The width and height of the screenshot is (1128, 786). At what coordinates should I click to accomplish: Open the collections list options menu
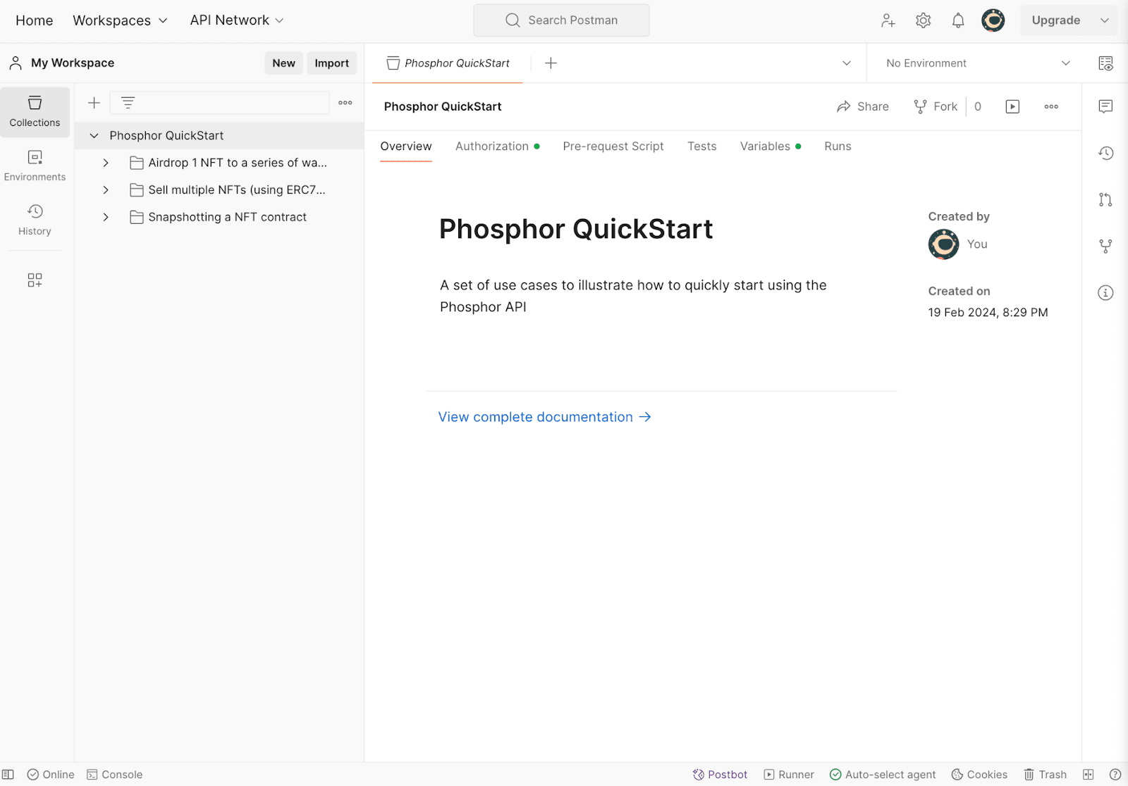point(345,103)
